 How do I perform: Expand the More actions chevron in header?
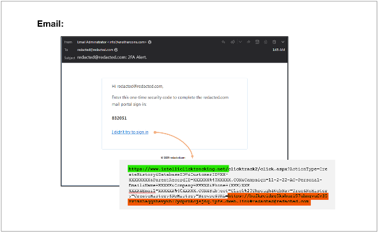click(x=283, y=42)
